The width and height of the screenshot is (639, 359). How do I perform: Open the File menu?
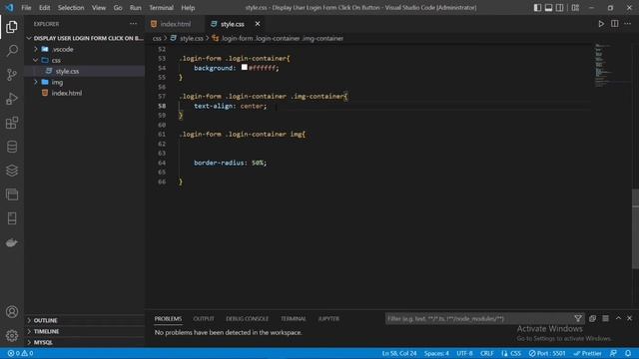coord(26,8)
